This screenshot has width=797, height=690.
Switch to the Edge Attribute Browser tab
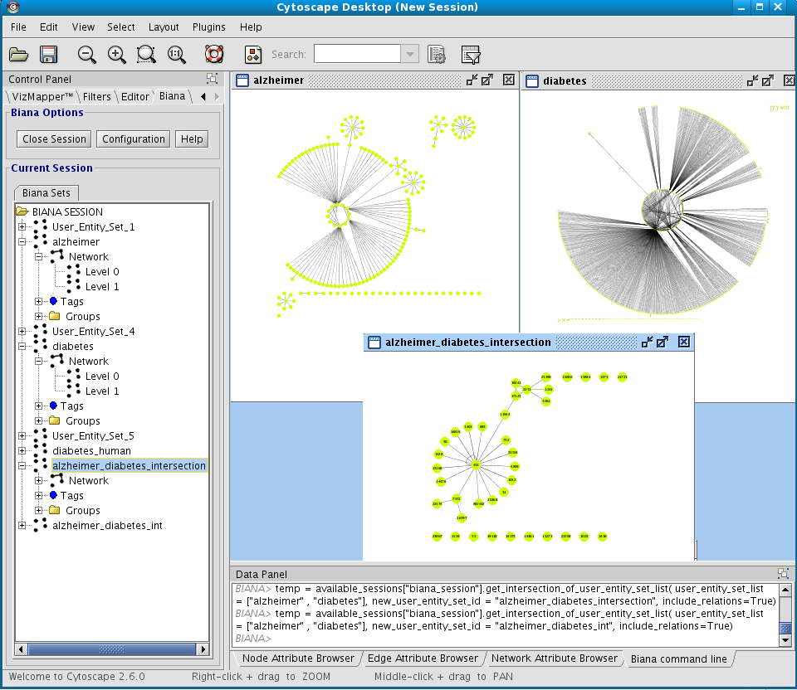[x=423, y=658]
